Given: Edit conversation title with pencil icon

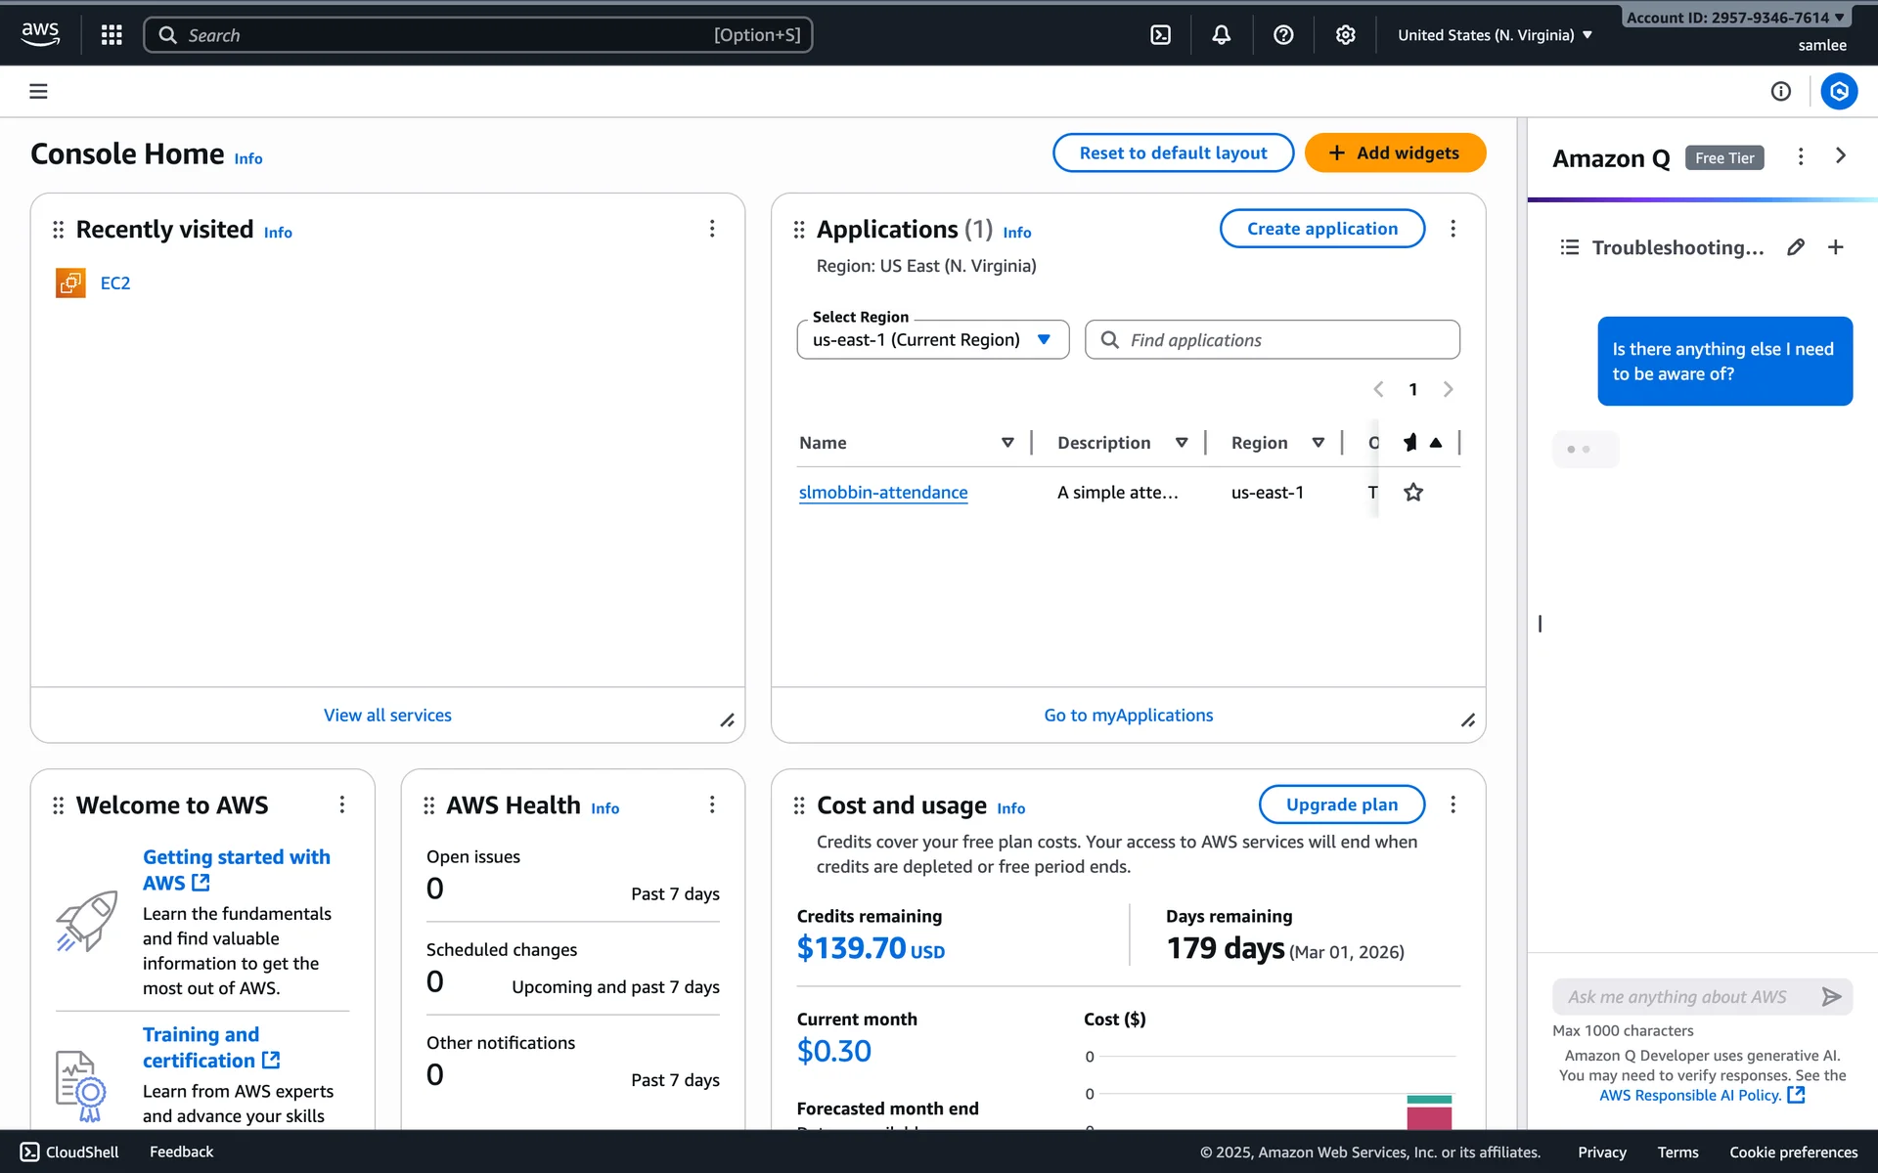Looking at the screenshot, I should click(x=1796, y=247).
